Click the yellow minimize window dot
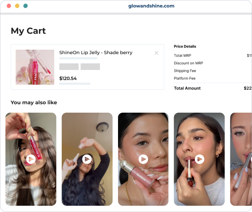252x212 pixels. tap(17, 6)
